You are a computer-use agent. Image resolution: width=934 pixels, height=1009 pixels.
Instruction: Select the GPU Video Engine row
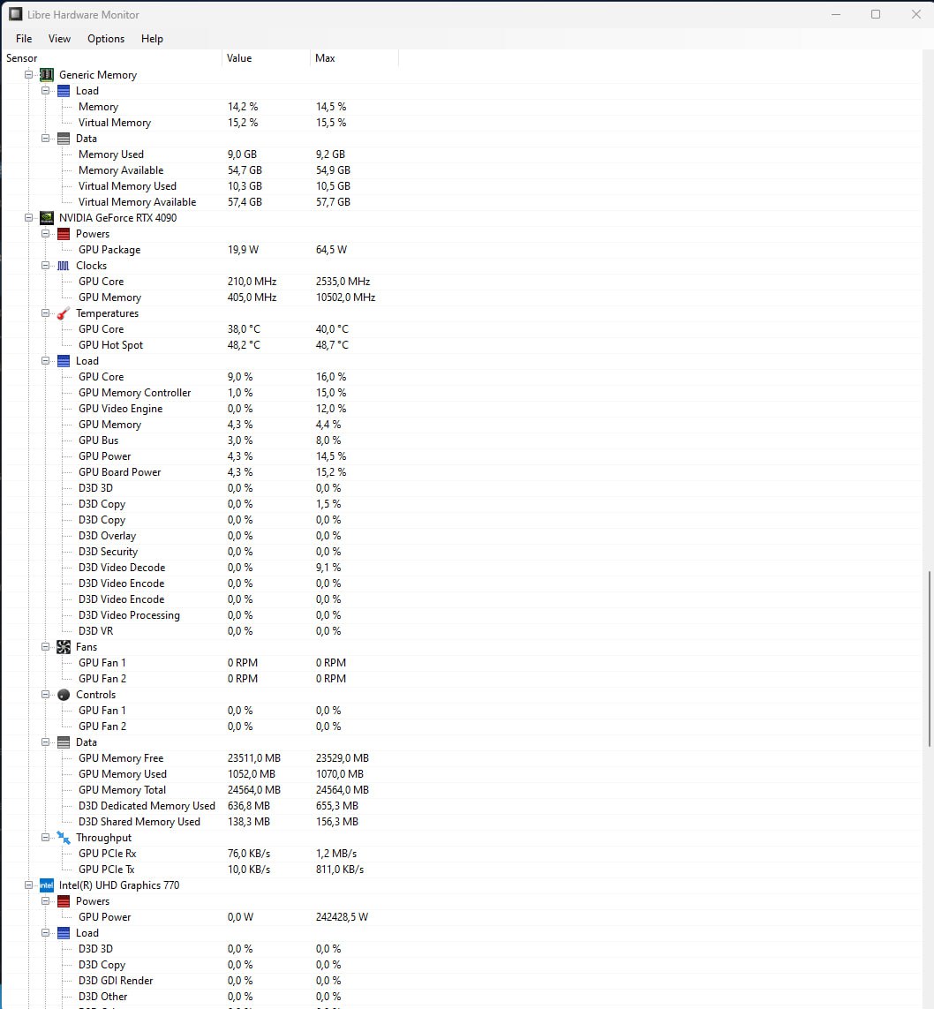[461, 409]
